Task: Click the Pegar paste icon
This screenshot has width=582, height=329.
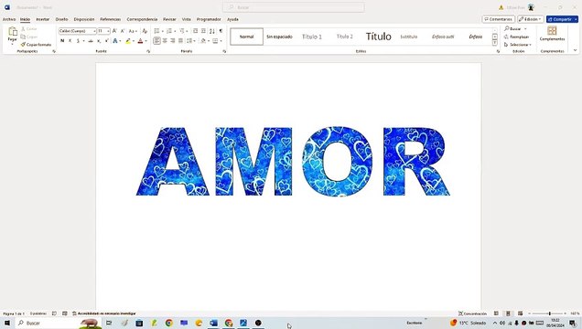Action: pos(13,32)
